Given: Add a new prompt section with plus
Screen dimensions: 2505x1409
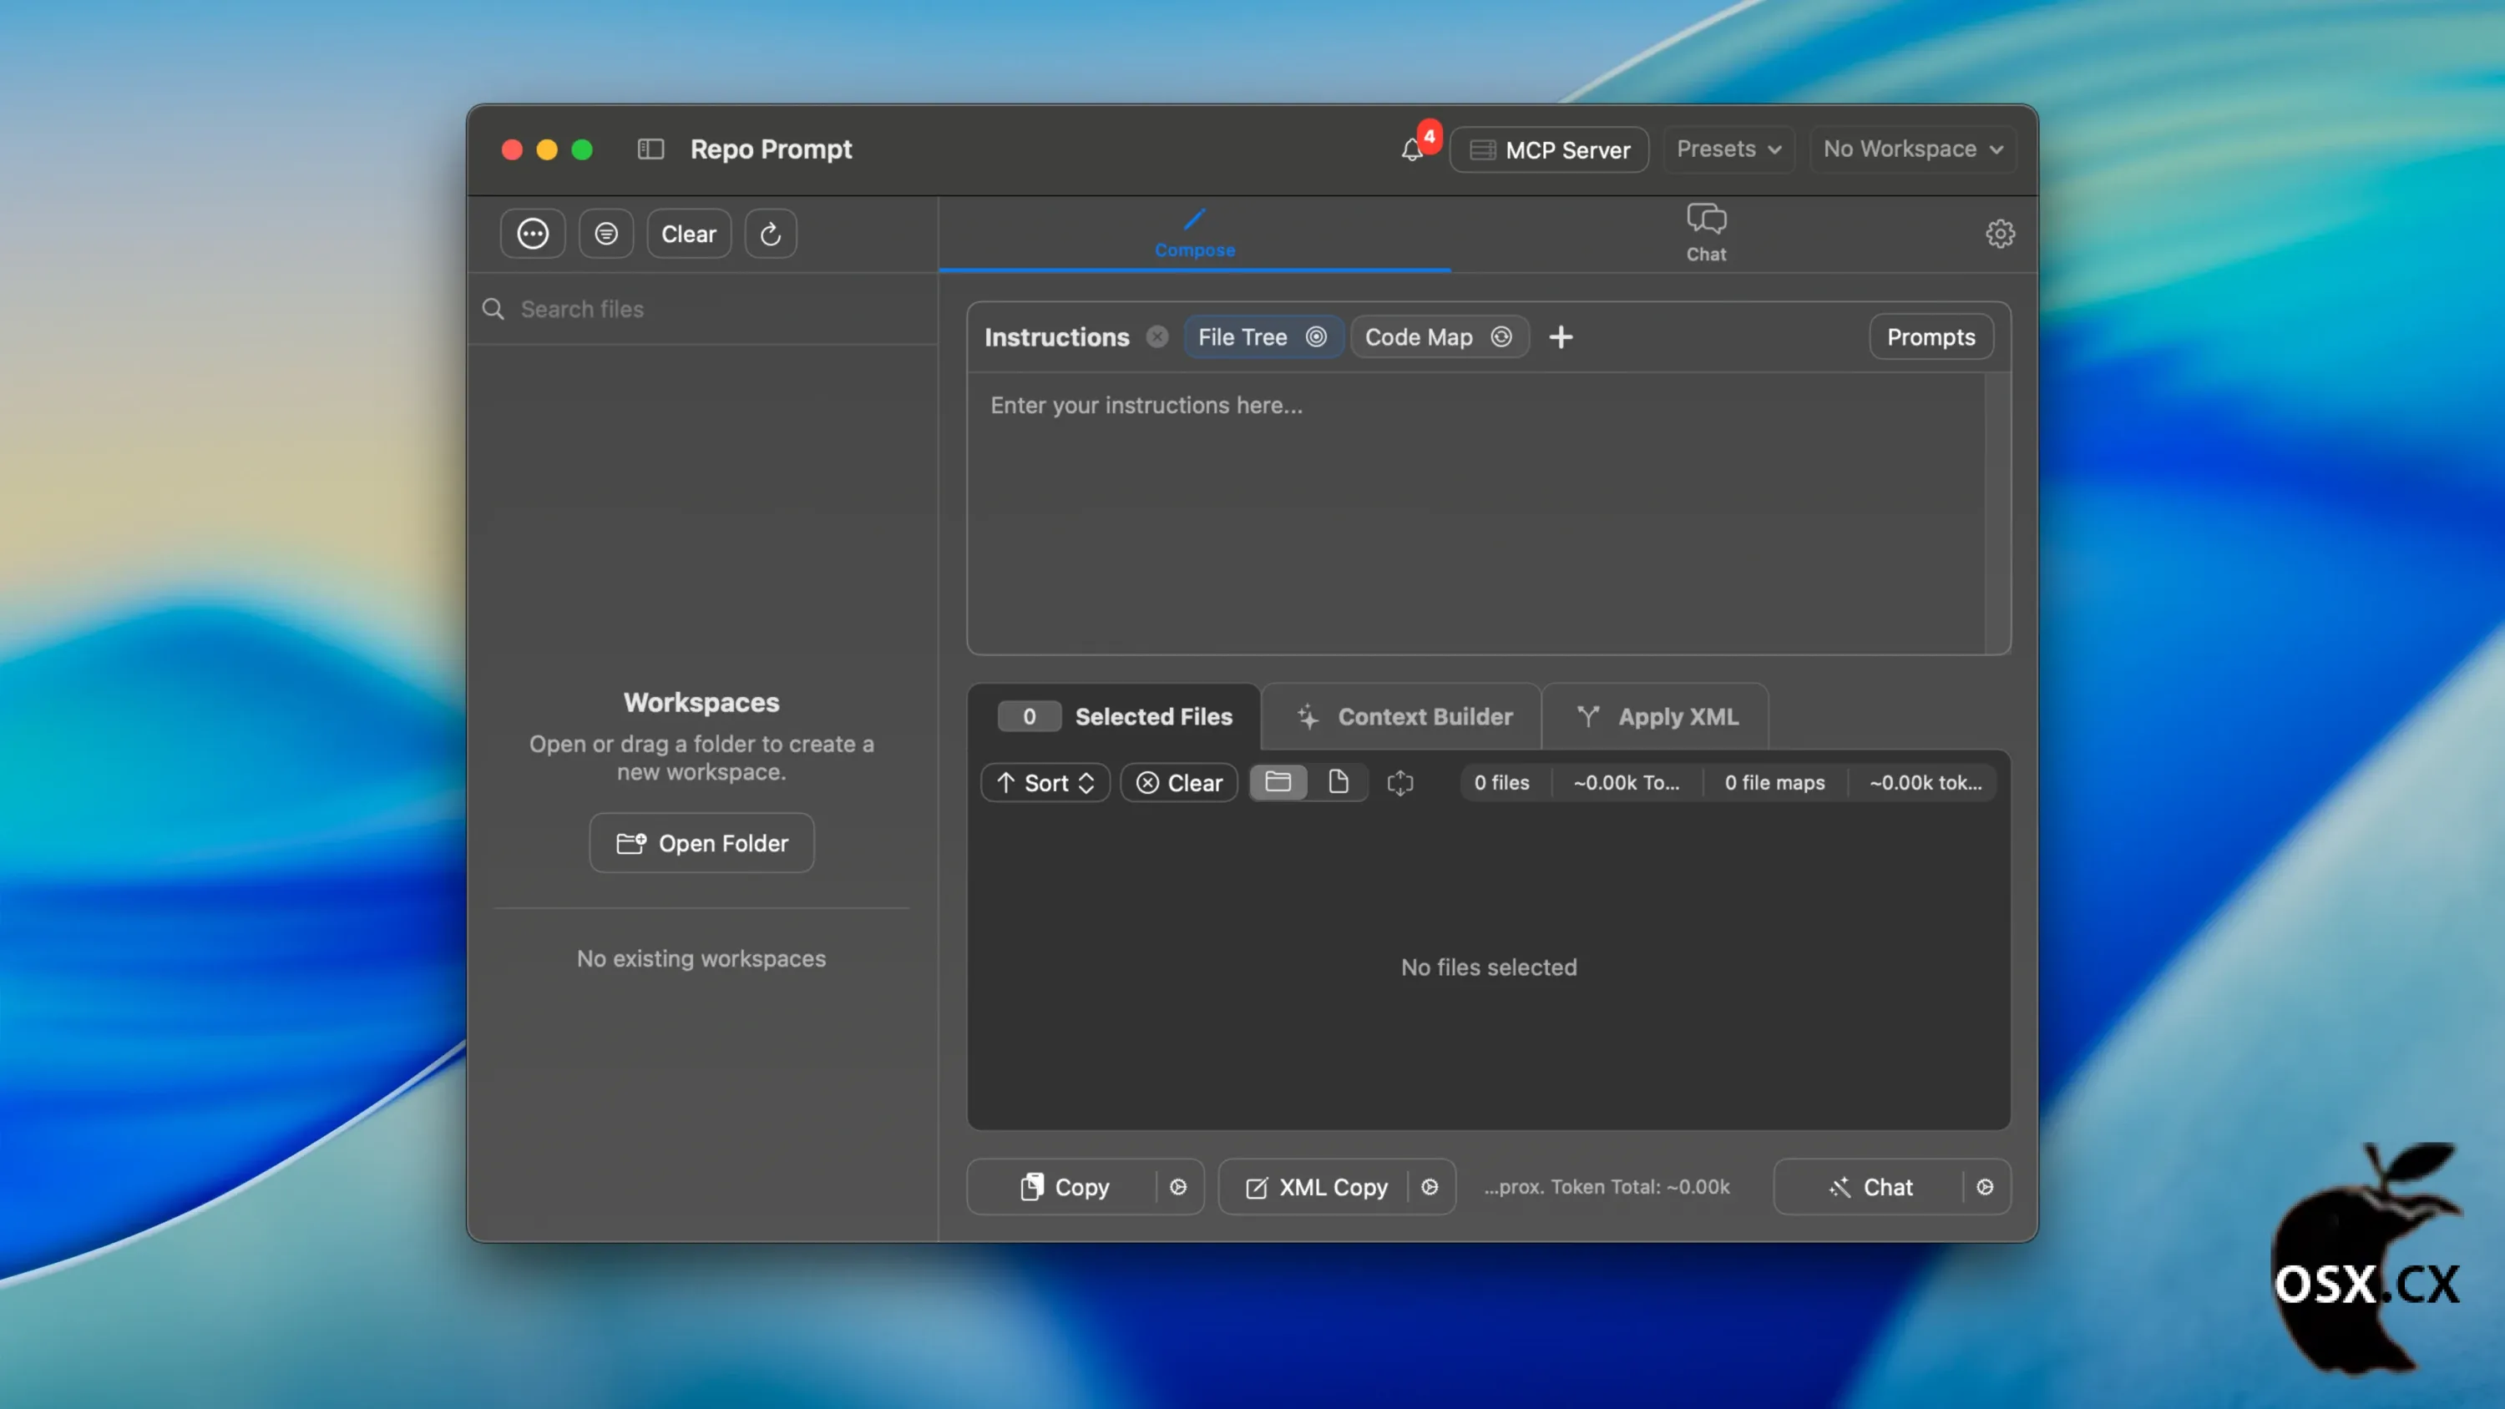Looking at the screenshot, I should (1561, 336).
